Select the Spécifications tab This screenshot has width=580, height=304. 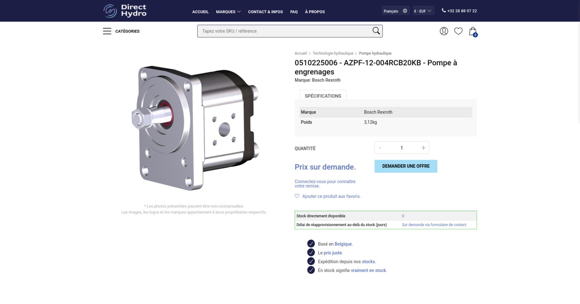[323, 95]
